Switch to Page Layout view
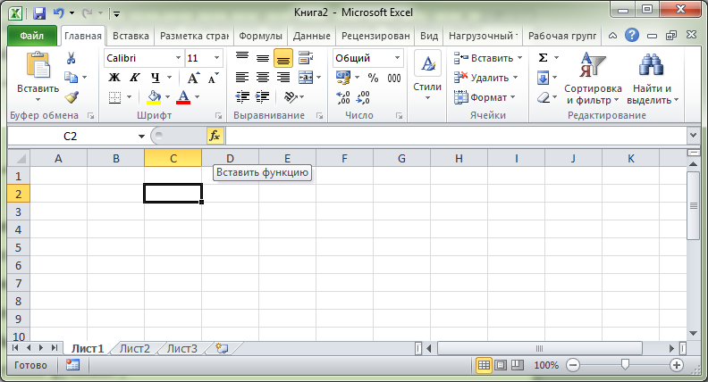The width and height of the screenshot is (708, 382). (x=501, y=365)
